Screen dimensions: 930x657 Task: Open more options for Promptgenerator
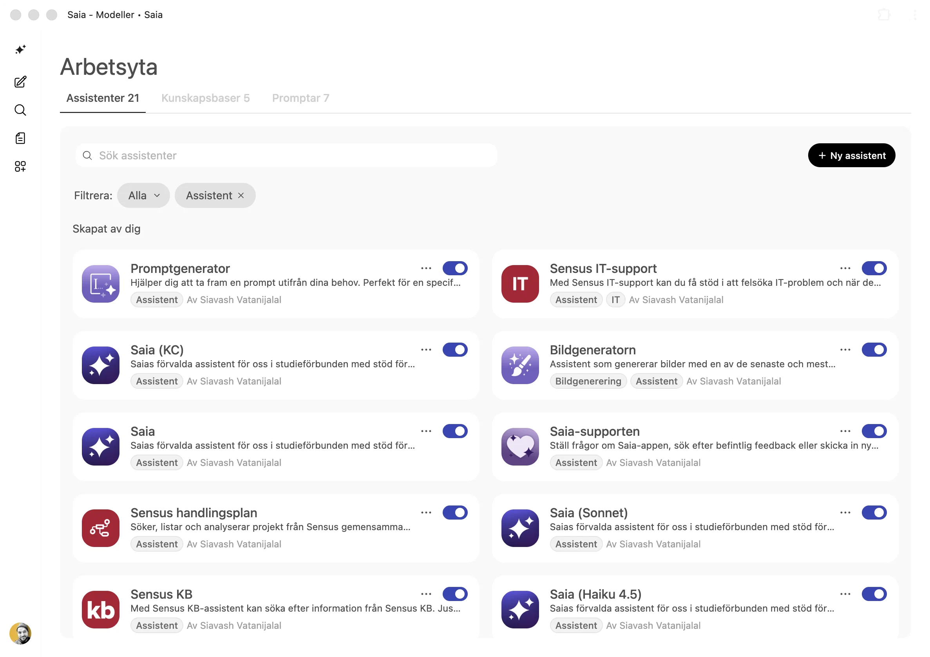pos(426,268)
